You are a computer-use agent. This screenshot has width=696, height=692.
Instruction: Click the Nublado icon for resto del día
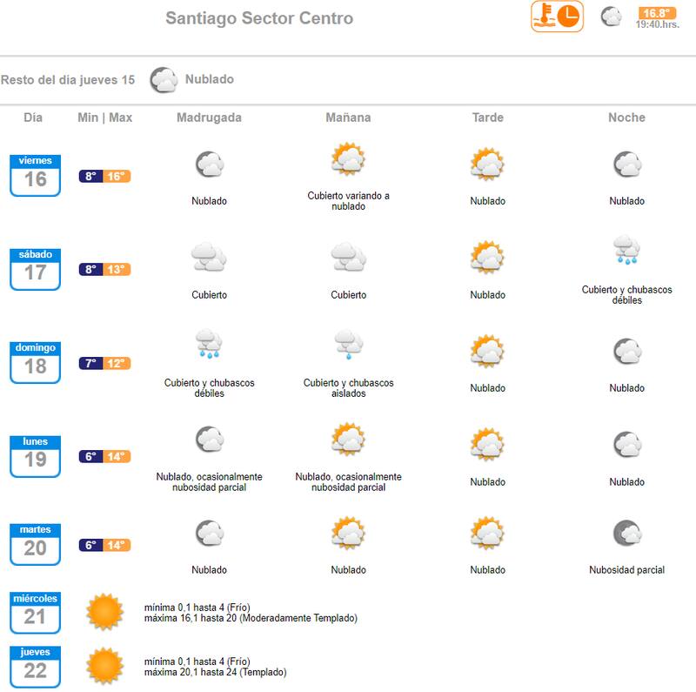[164, 80]
